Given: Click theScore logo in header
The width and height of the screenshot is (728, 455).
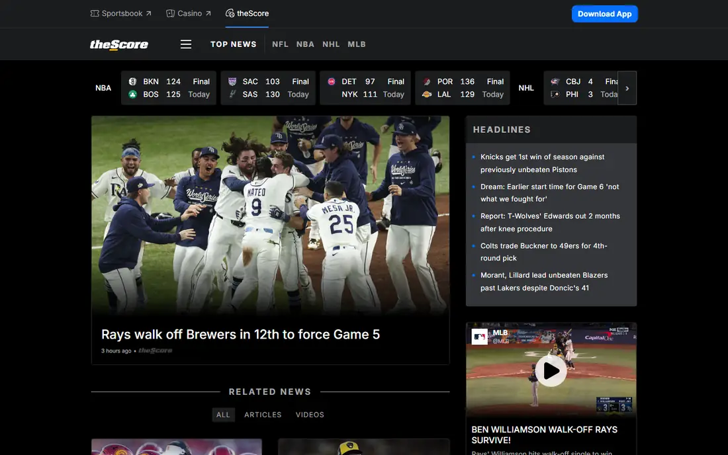Looking at the screenshot, I should pyautogui.click(x=119, y=44).
